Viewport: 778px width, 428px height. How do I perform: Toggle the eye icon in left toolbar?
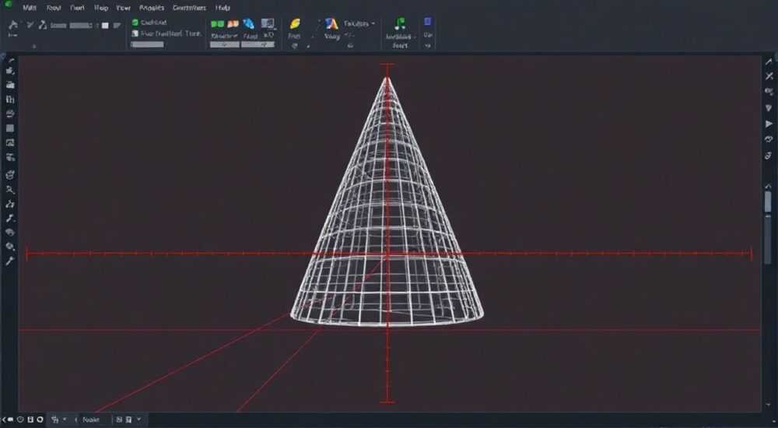coord(10,233)
